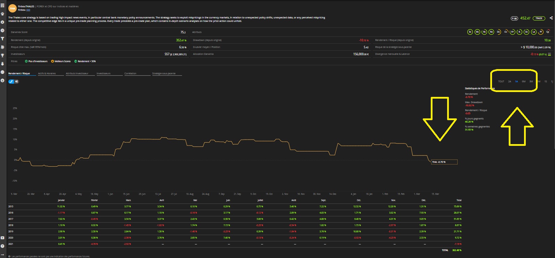Click the 2017 Total value 51.65 %
Screen dimensions: 555x258
[458, 219]
